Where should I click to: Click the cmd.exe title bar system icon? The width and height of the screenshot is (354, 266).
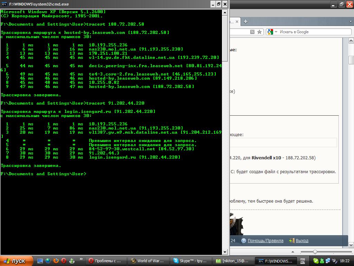(x=4, y=4)
